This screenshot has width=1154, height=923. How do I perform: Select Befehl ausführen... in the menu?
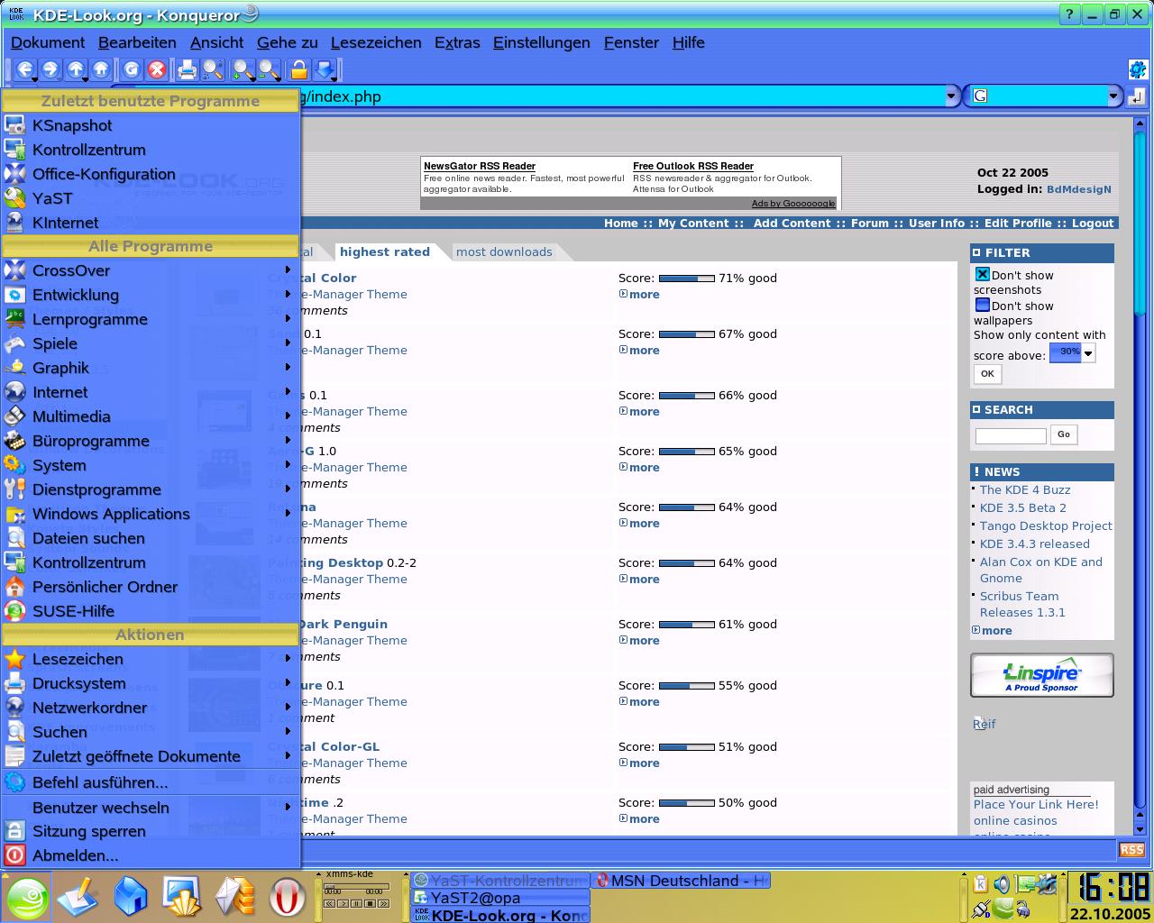pos(150,782)
